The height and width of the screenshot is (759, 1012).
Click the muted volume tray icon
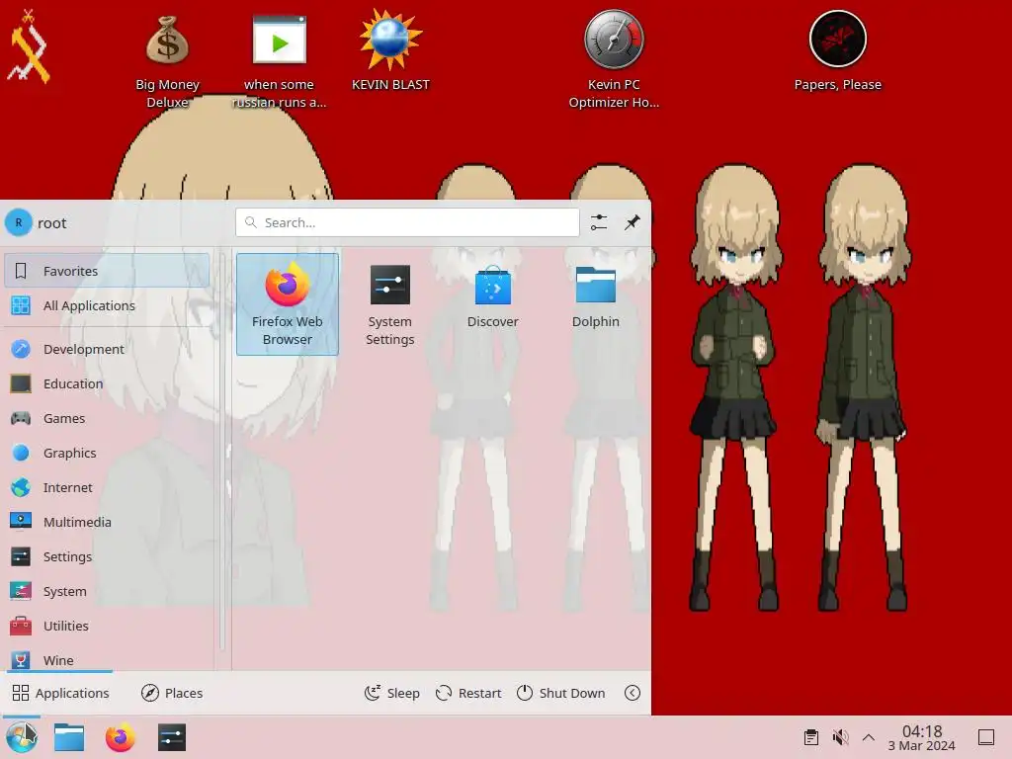point(840,737)
